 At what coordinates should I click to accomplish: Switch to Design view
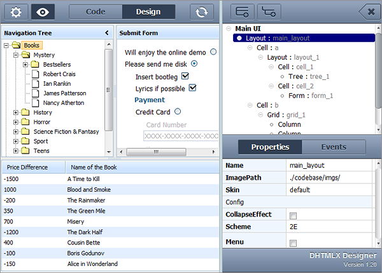tap(148, 11)
